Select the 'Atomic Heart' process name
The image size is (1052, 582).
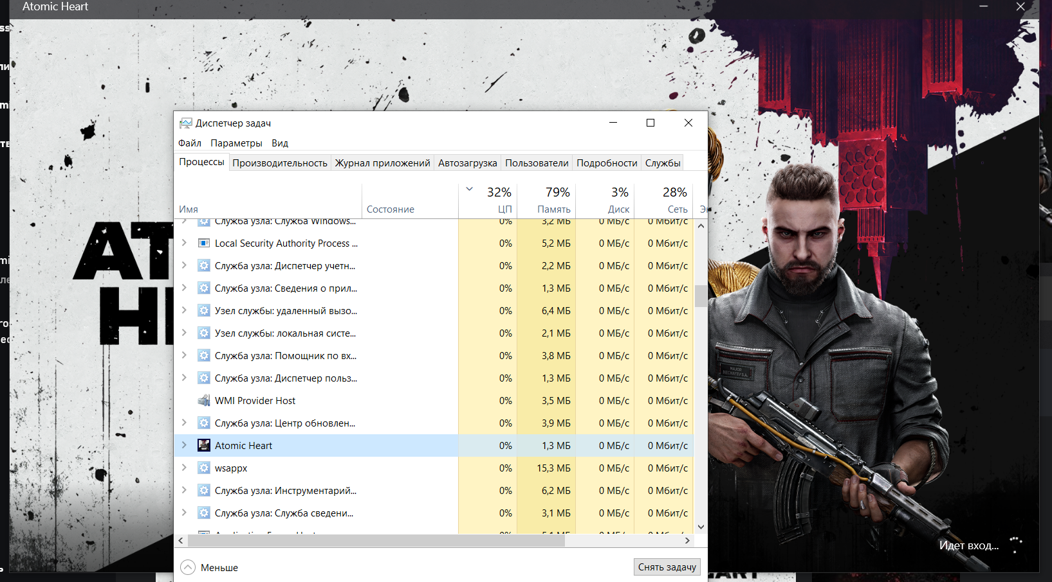(243, 446)
